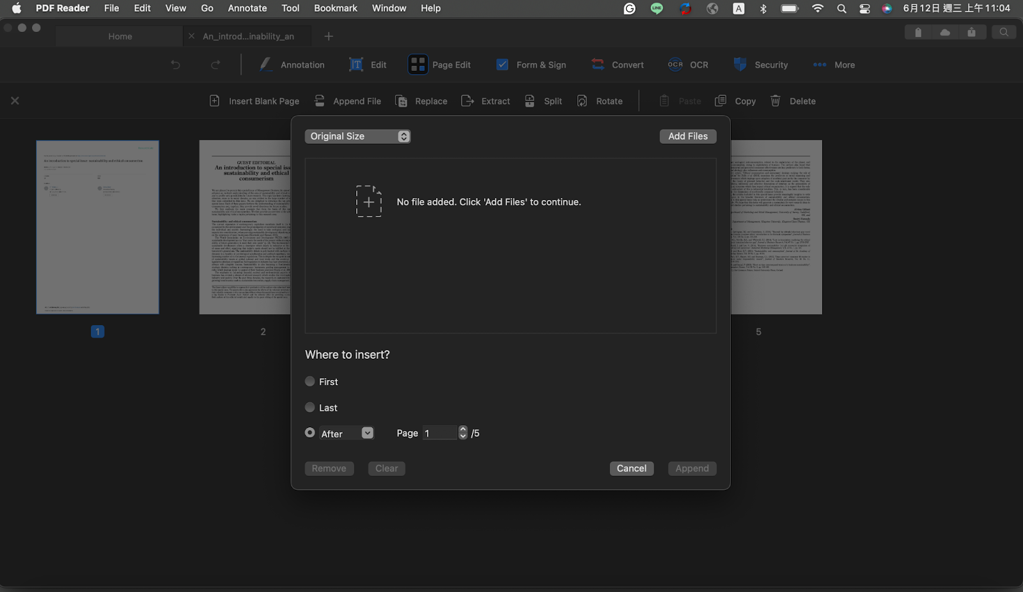
Task: Click the search icon in title bar
Action: click(1004, 32)
